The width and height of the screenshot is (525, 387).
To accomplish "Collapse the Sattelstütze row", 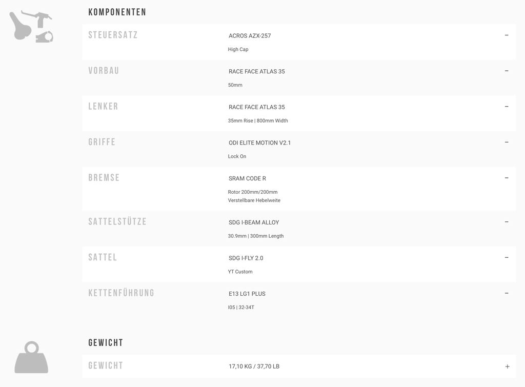I will coord(507,222).
